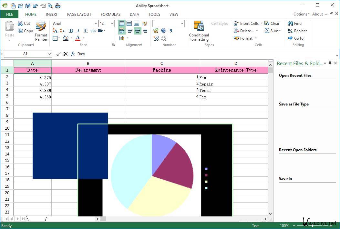
Task: Click the Cut scissors icon
Action: click(x=20, y=24)
